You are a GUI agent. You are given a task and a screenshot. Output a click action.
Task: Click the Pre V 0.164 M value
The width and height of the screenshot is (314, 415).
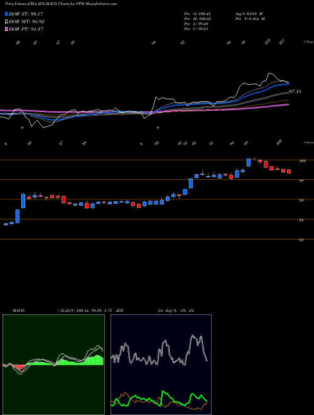[x=250, y=19]
